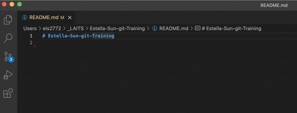Open the Search view icon
Image resolution: width=297 pixels, height=113 pixels.
8,38
